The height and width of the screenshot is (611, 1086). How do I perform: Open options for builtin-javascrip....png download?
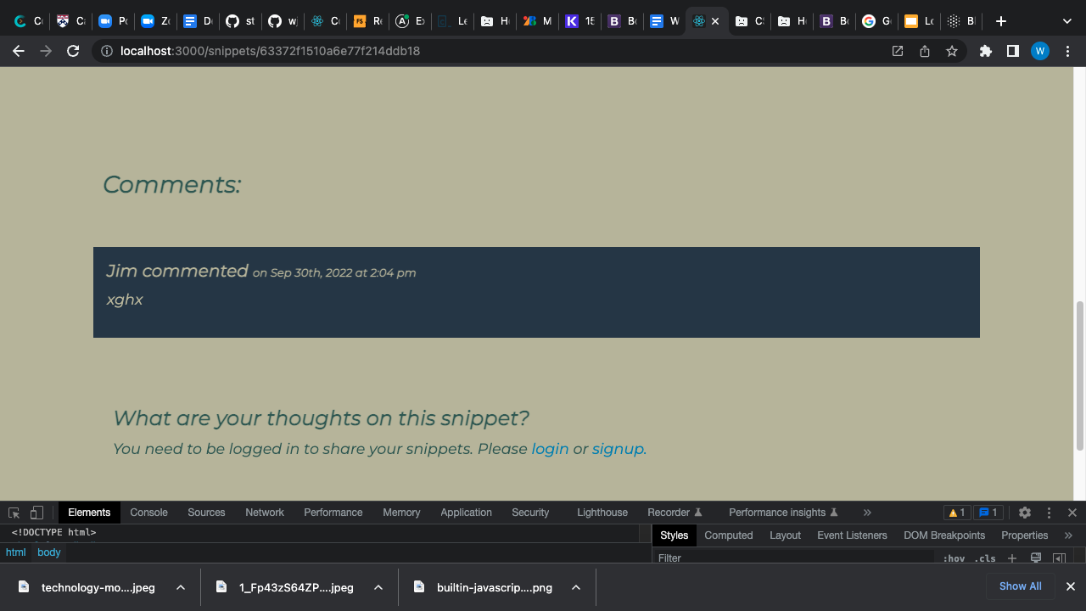(575, 587)
